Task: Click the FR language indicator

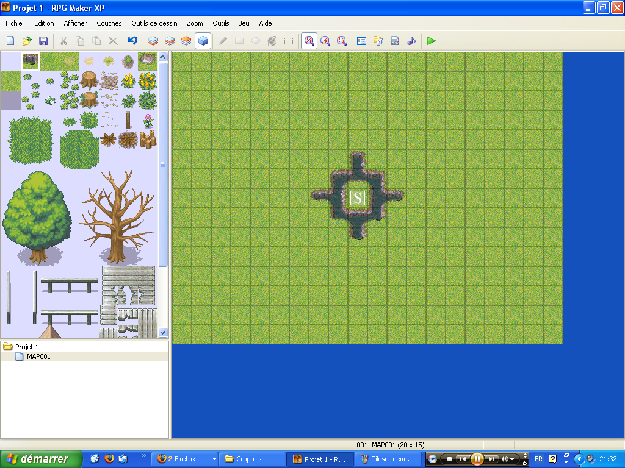Action: tap(538, 459)
